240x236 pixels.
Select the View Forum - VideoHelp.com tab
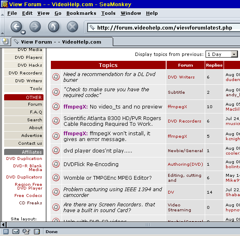pos(62,42)
